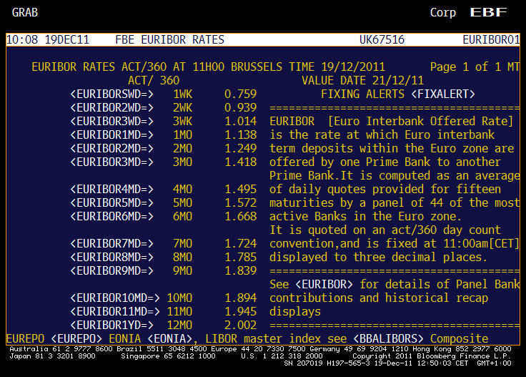Click the 1WK tenor label

pos(183,94)
